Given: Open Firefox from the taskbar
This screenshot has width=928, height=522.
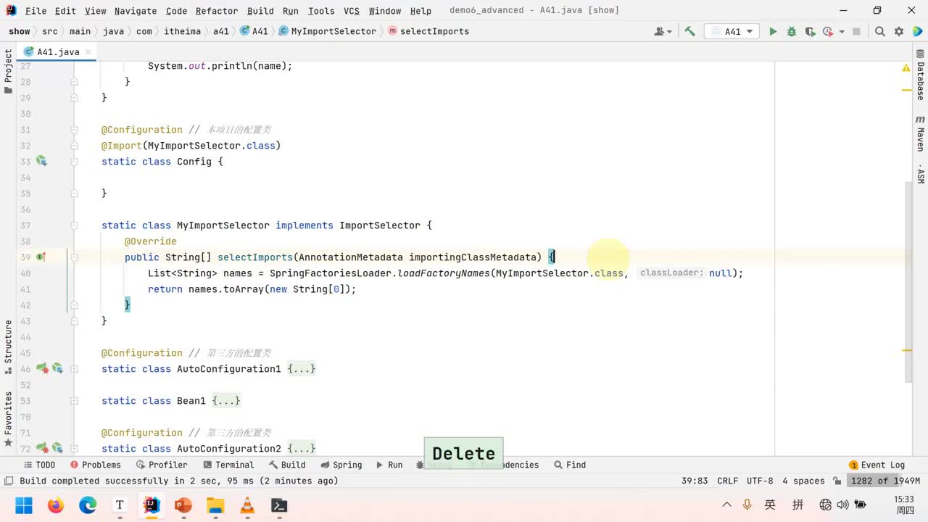Looking at the screenshot, I should coord(56,505).
